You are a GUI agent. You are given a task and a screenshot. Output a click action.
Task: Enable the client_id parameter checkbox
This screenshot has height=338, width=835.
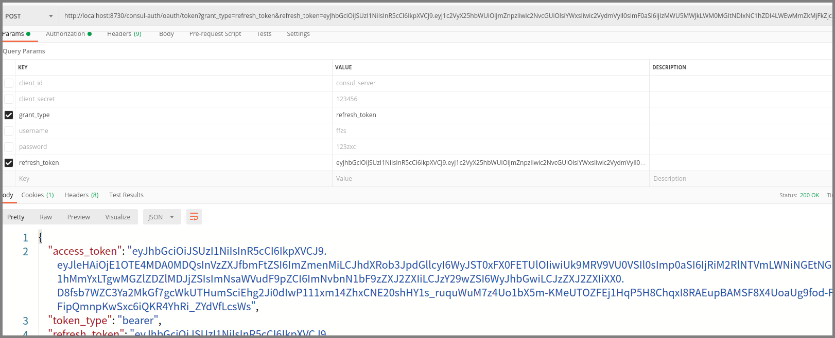click(x=9, y=83)
